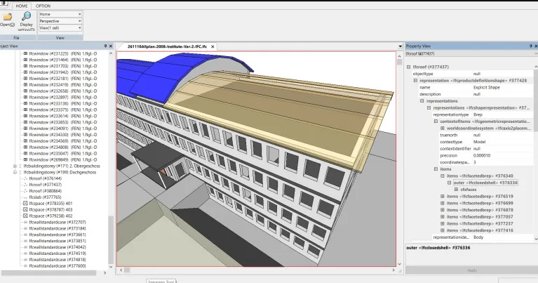The height and width of the screenshot is (283, 538).
Task: Click application logo icon in title bar
Action: [4, 4]
